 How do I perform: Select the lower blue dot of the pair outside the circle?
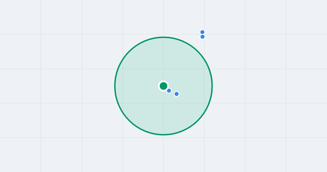(202, 37)
